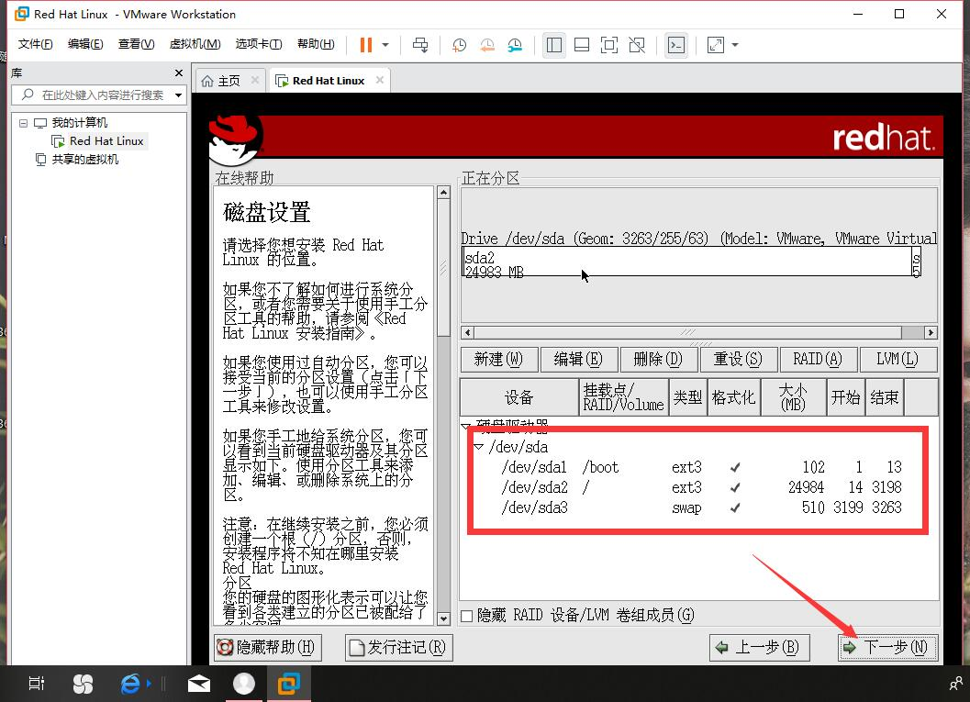This screenshot has width=970, height=702.
Task: Open Mail app from taskbar
Action: 198,684
